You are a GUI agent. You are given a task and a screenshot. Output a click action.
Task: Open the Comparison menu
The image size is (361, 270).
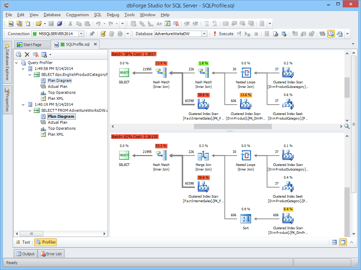[x=77, y=15]
